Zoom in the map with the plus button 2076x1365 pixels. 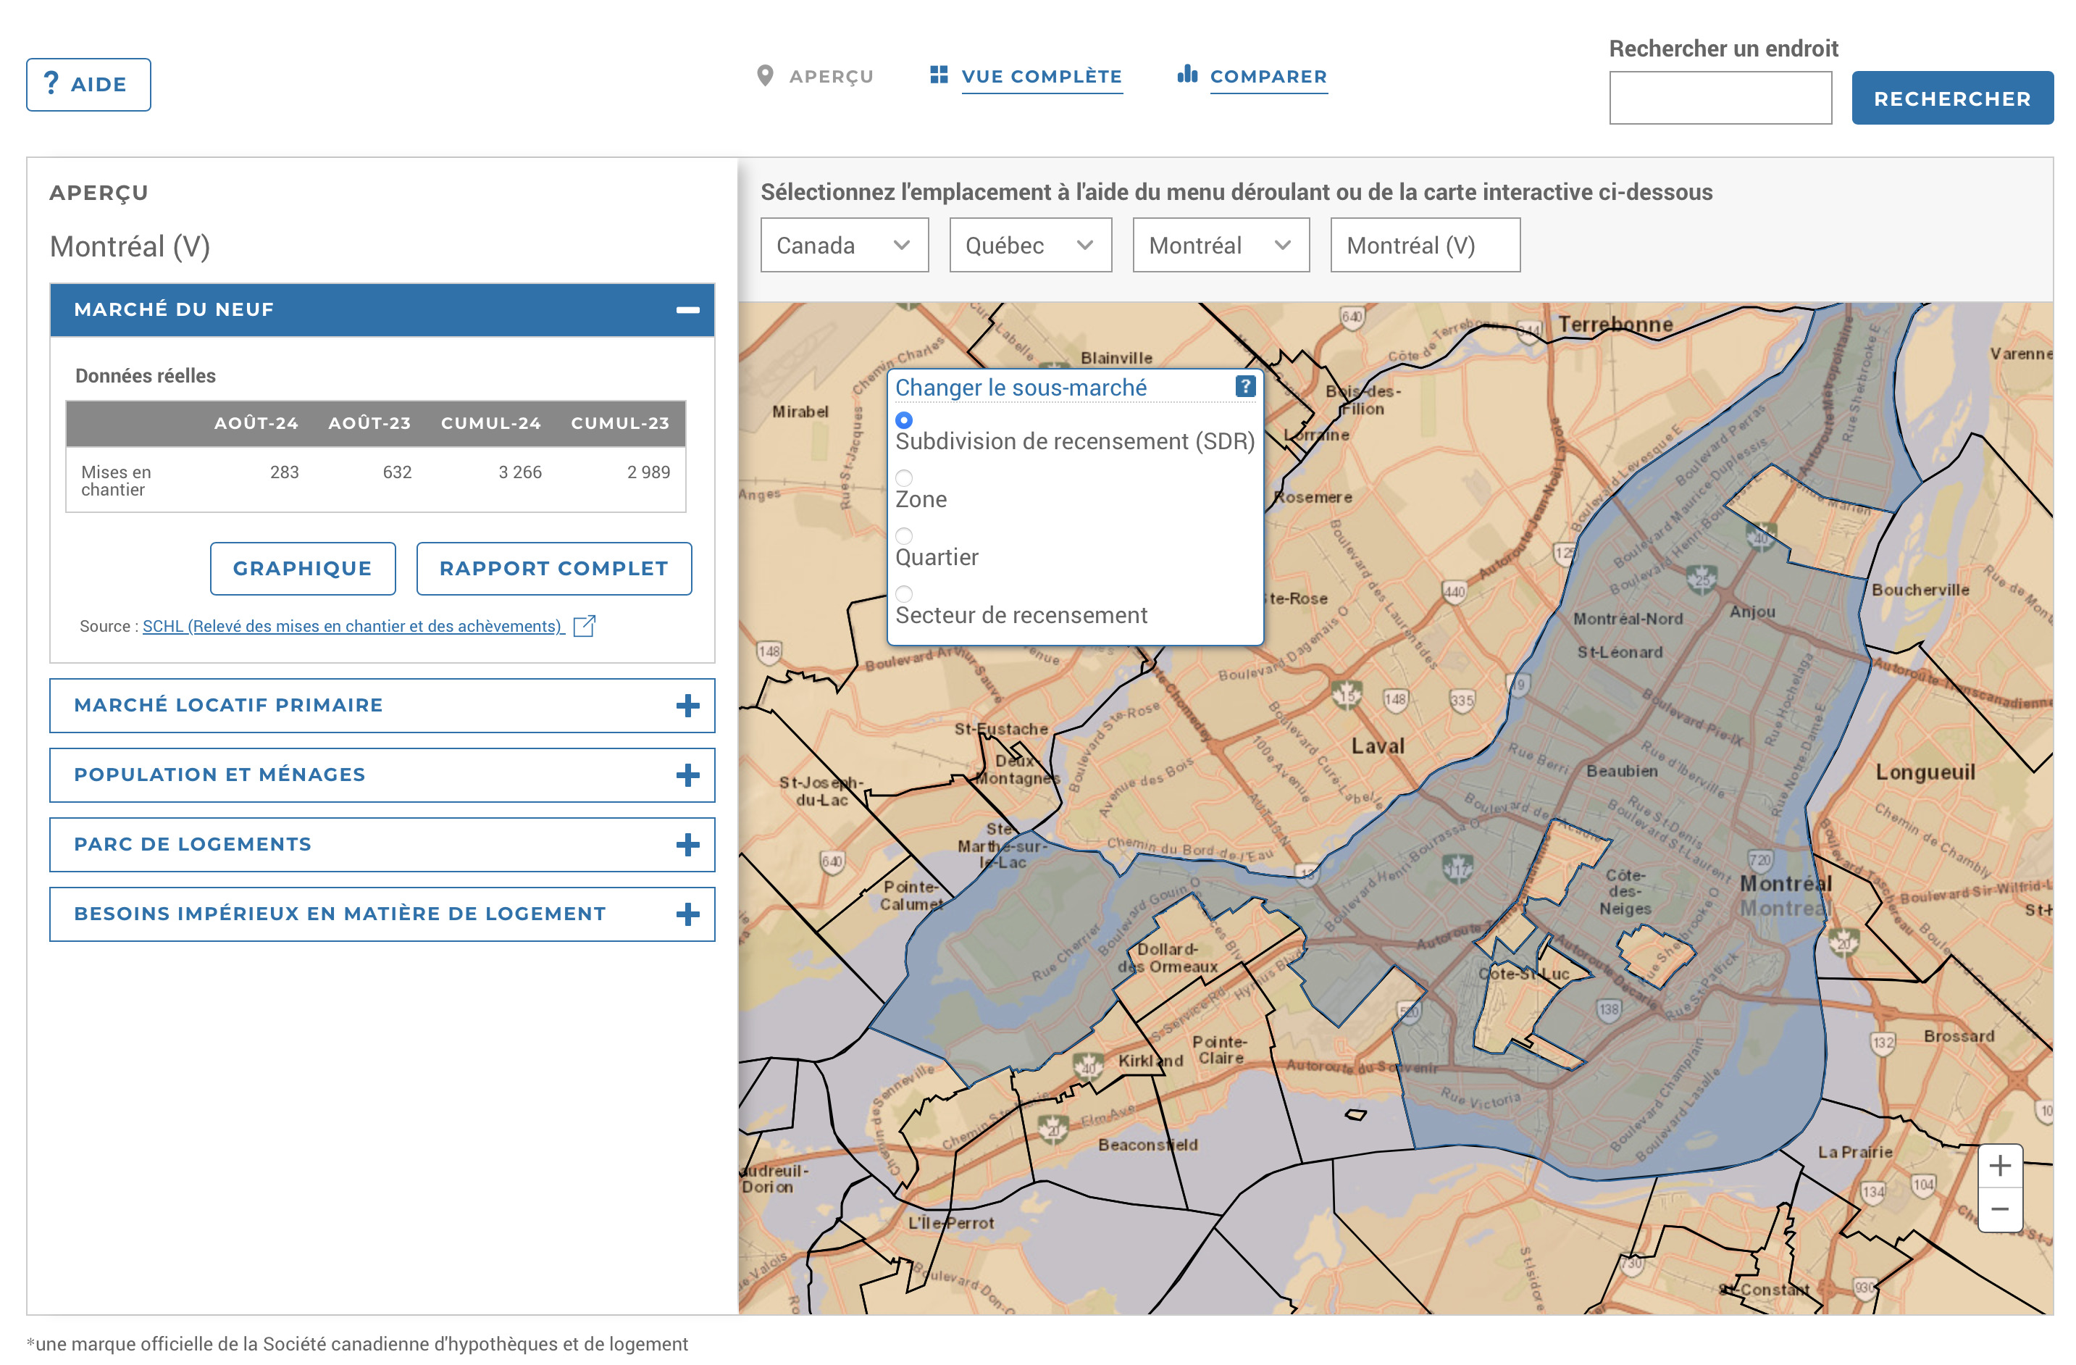point(1999,1165)
